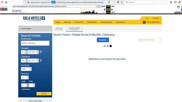182x102 pixels.
Task: Open Checkout day dropdown showing 04
Action: 24,61
